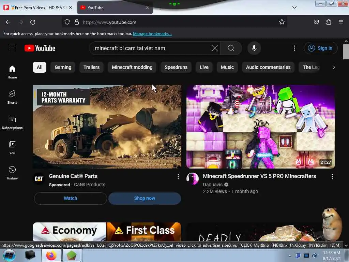The image size is (349, 262).
Task: Click the Firefox icon in the taskbar
Action: (51, 255)
